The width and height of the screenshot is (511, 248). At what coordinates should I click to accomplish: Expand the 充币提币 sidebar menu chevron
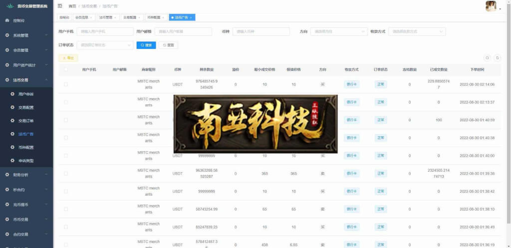click(x=46, y=204)
